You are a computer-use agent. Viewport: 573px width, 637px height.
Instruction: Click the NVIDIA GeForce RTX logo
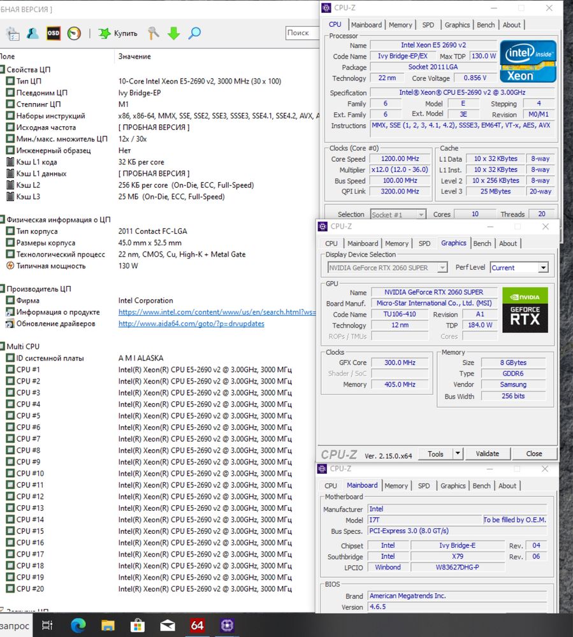[x=525, y=310]
